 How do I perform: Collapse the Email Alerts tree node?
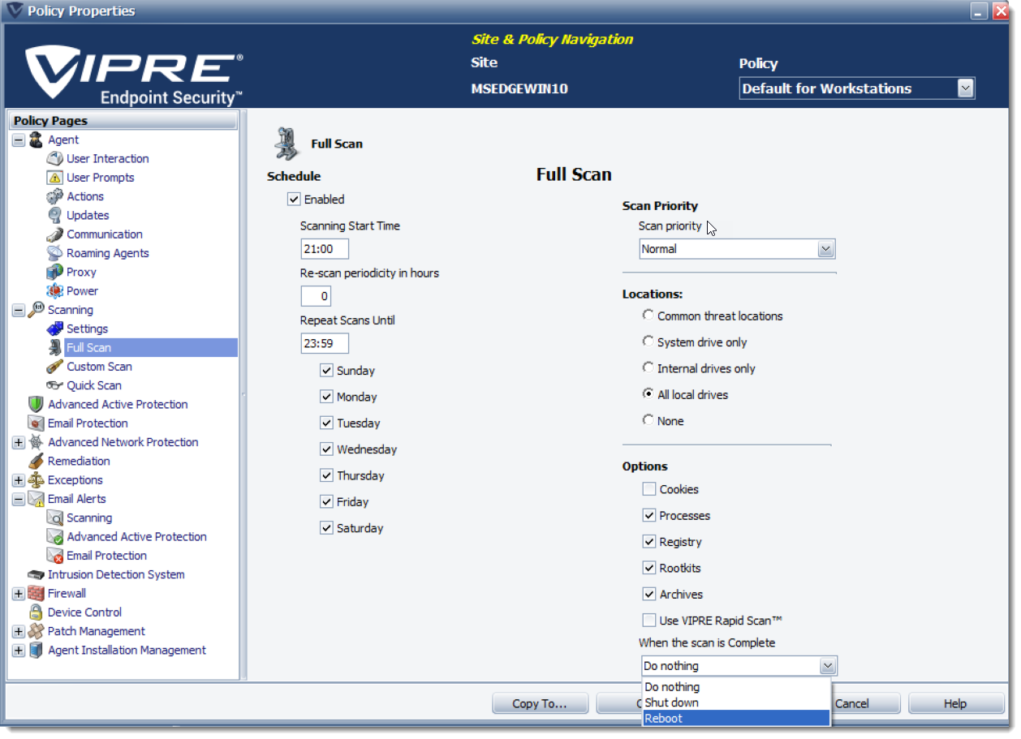[18, 498]
